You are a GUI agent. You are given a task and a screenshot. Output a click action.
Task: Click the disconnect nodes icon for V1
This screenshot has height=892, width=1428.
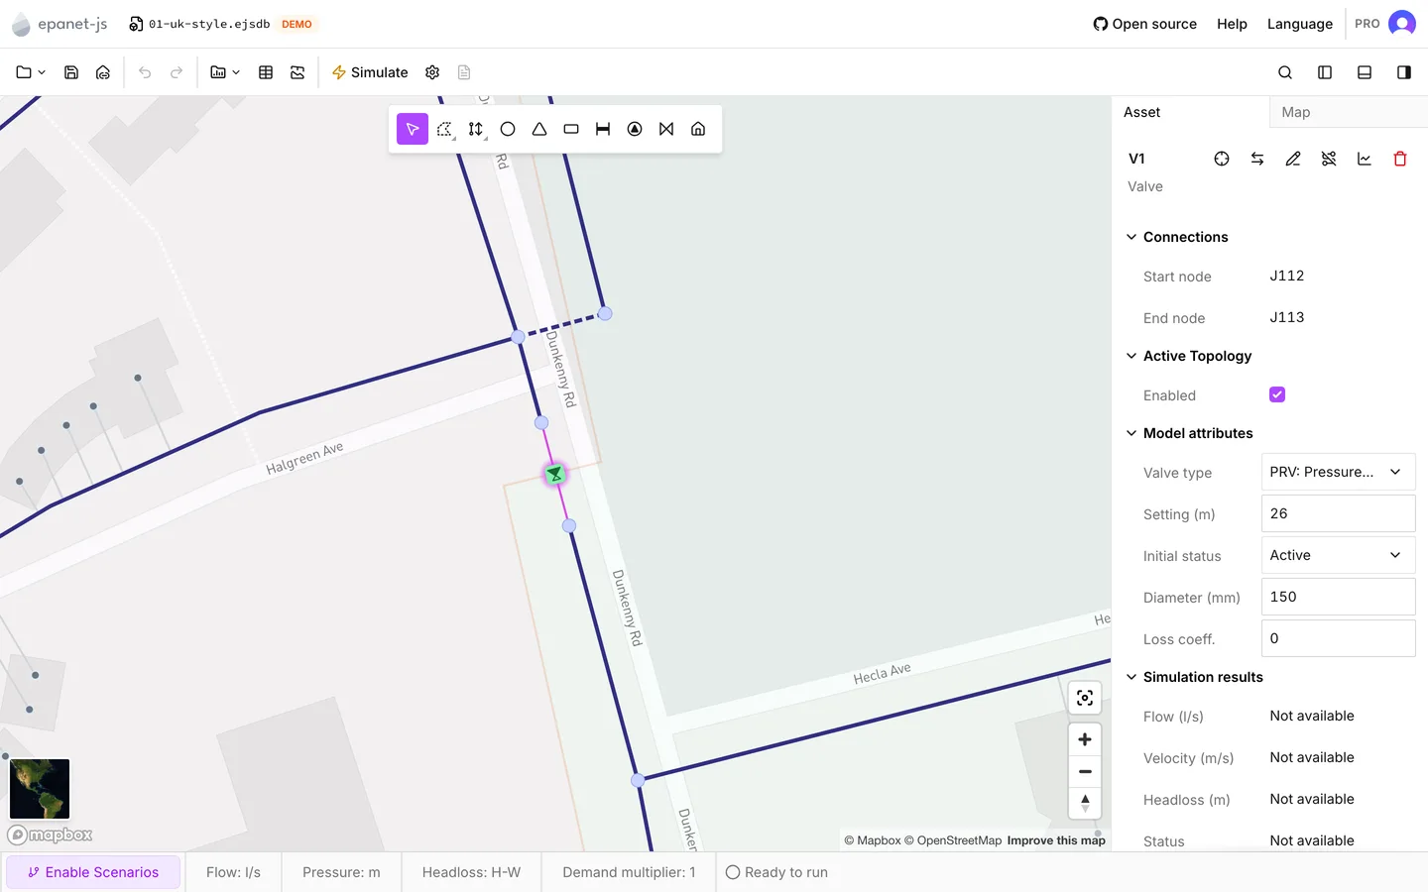coord(1329,159)
